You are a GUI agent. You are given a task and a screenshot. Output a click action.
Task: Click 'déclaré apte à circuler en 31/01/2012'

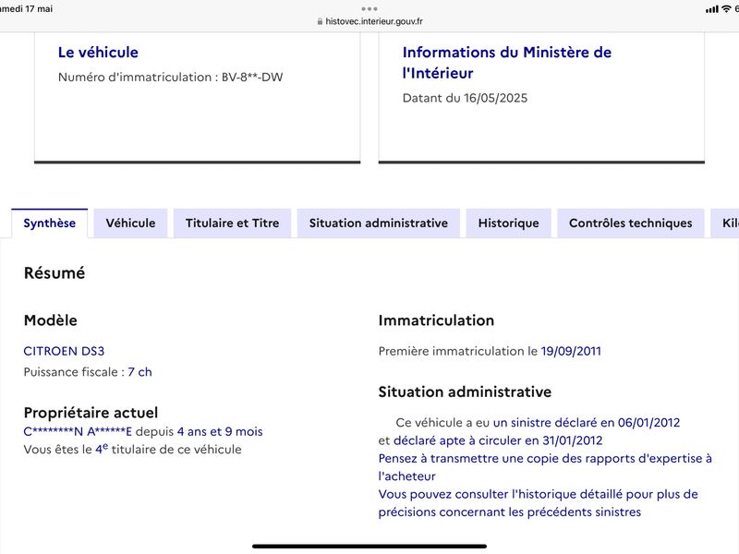[x=498, y=440]
